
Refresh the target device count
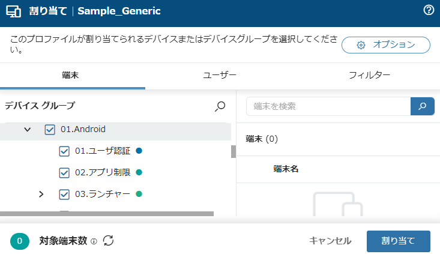pyautogui.click(x=109, y=241)
